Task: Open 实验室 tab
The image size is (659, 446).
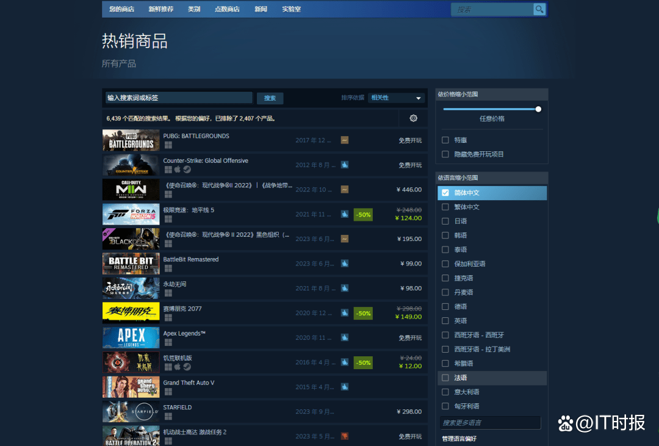Action: (291, 9)
